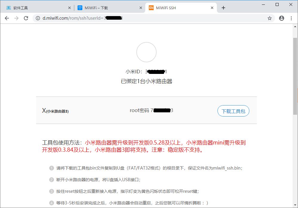Screen dimensions: 298x208
Task: Click step 4 text 等待3-5秒后安装完成
Action: click(132, 203)
